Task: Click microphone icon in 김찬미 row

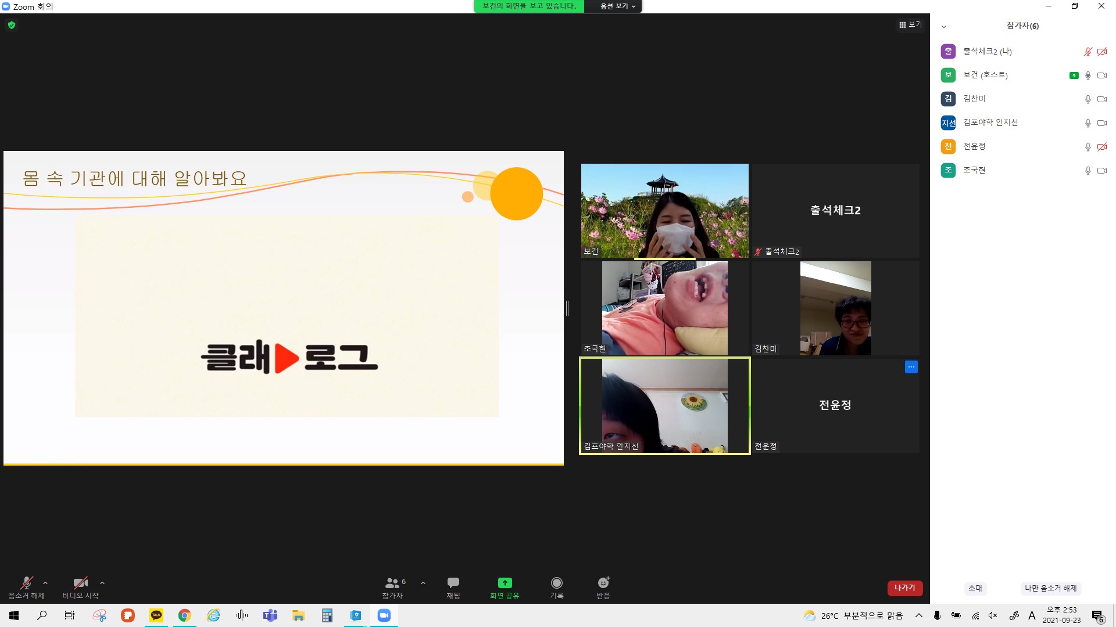Action: [x=1088, y=99]
